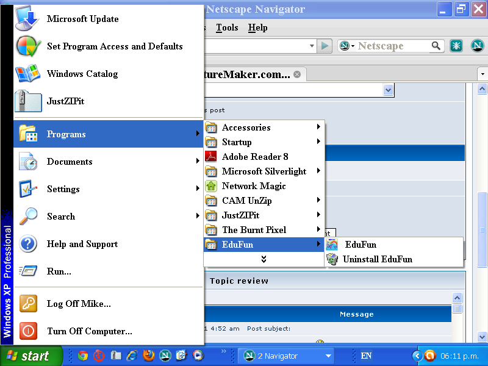This screenshot has height=366, width=488.
Task: Open the Run... dialog
Action: (x=109, y=271)
